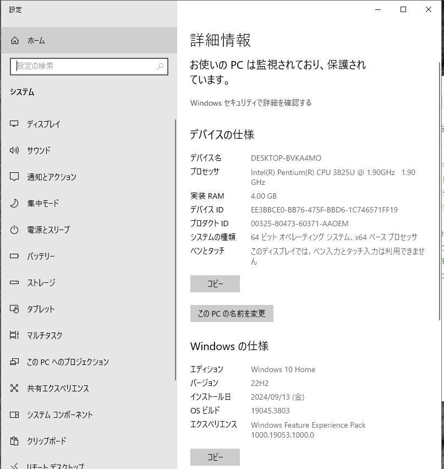Screen dimensions: 444x469
Task: Open Windows セキュリティで詳細を確認する link
Action: [x=251, y=103]
